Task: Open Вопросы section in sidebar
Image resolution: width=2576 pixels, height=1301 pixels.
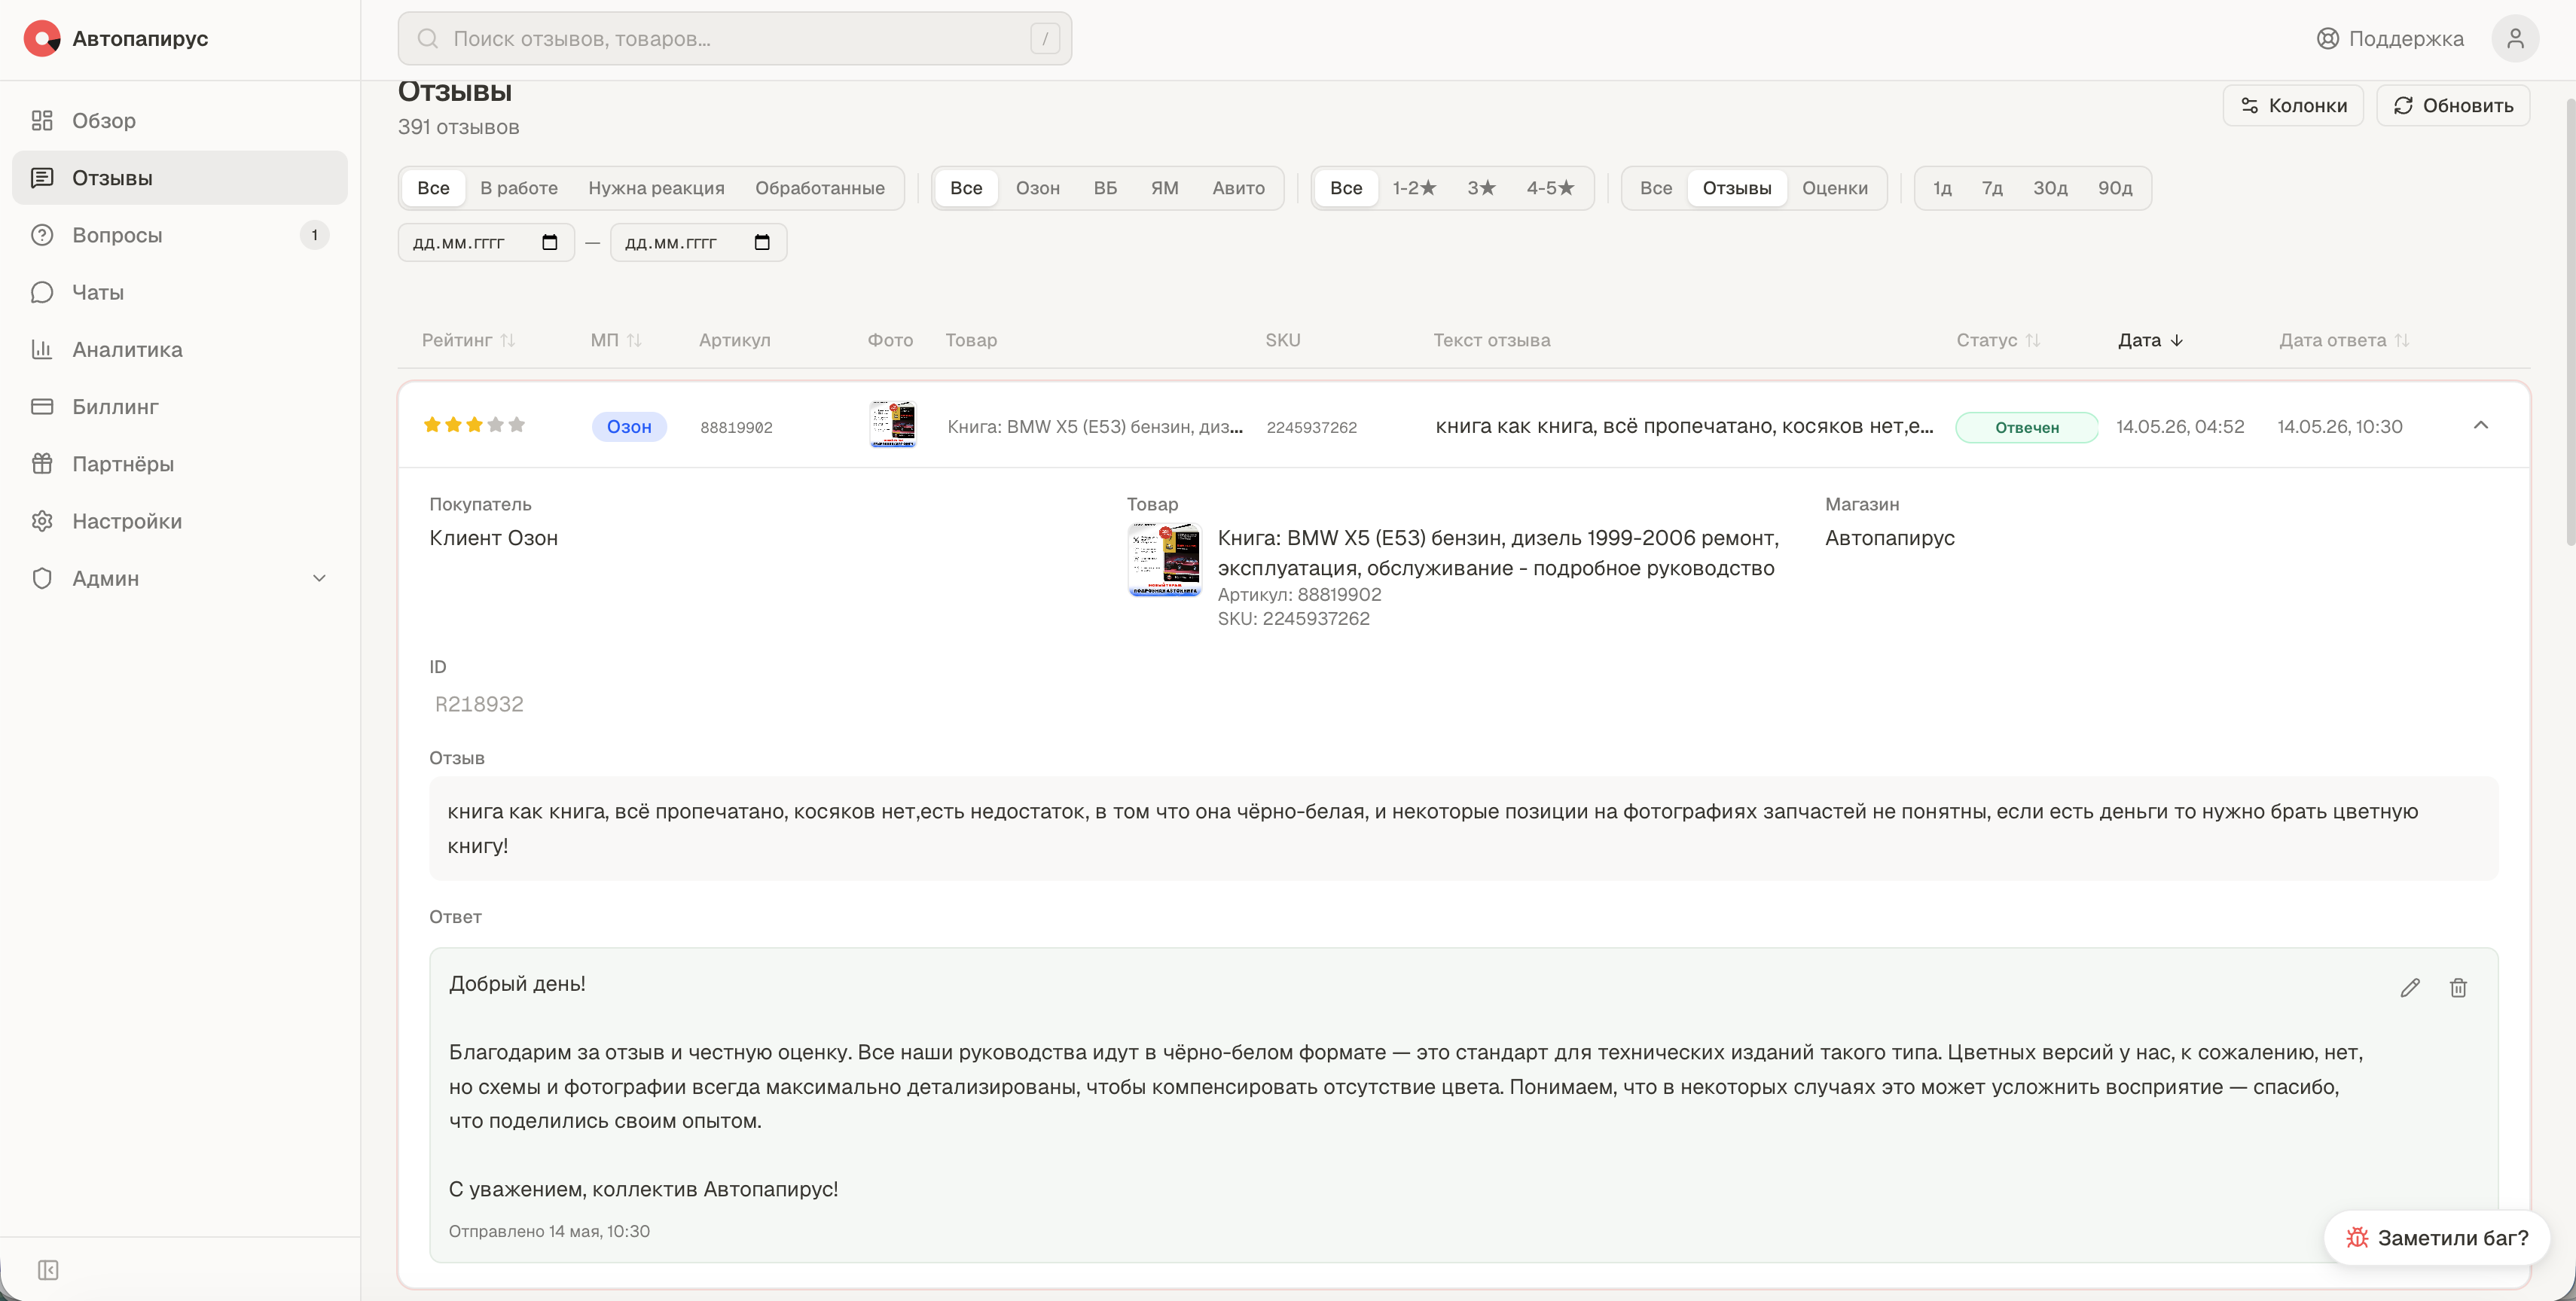Action: pyautogui.click(x=180, y=235)
